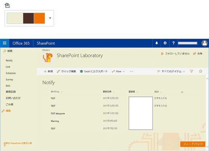Viewport: 209px width, 151px height.
Task: Click the date 2017年9月26日
Action: [110, 121]
